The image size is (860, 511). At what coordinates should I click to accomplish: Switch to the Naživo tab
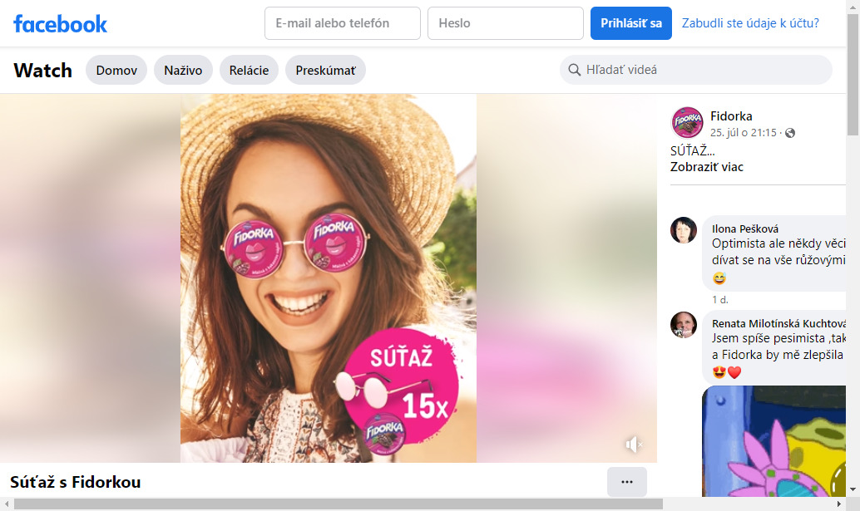coord(183,70)
